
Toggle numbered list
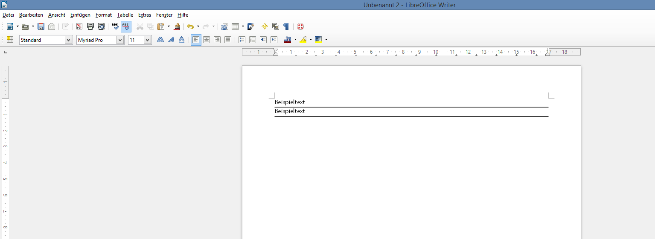242,40
